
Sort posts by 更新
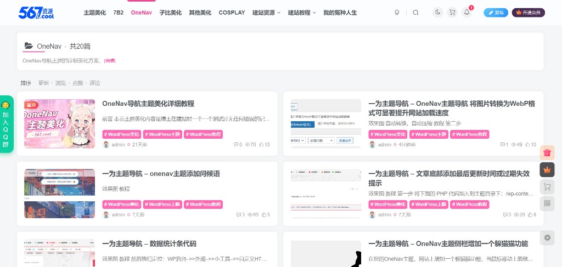[44, 83]
